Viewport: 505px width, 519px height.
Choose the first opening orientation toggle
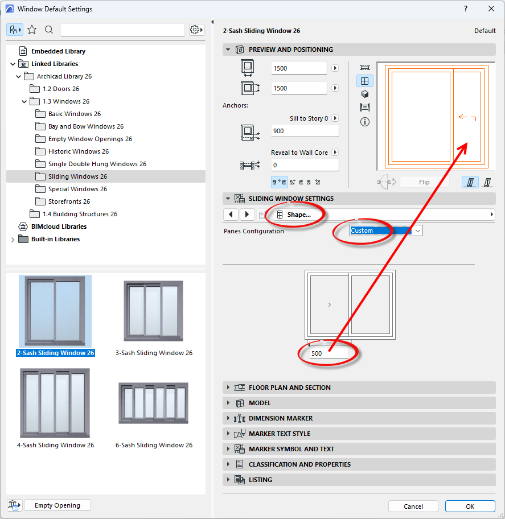(470, 182)
